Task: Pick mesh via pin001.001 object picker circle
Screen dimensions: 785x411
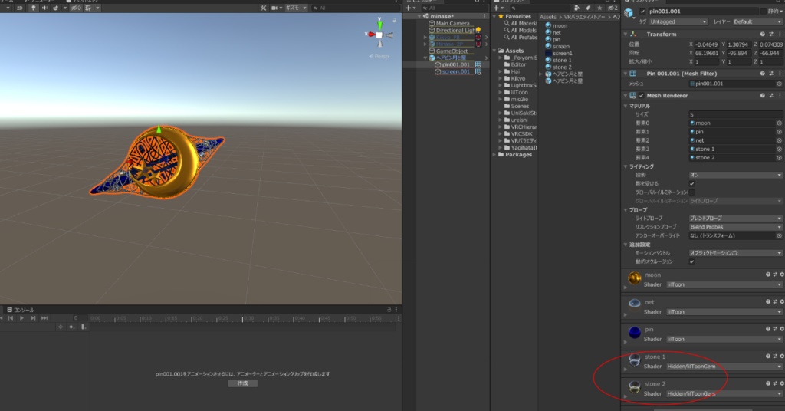Action: [x=779, y=84]
